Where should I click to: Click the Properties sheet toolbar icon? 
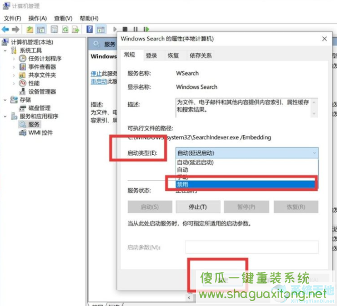(x=54, y=29)
